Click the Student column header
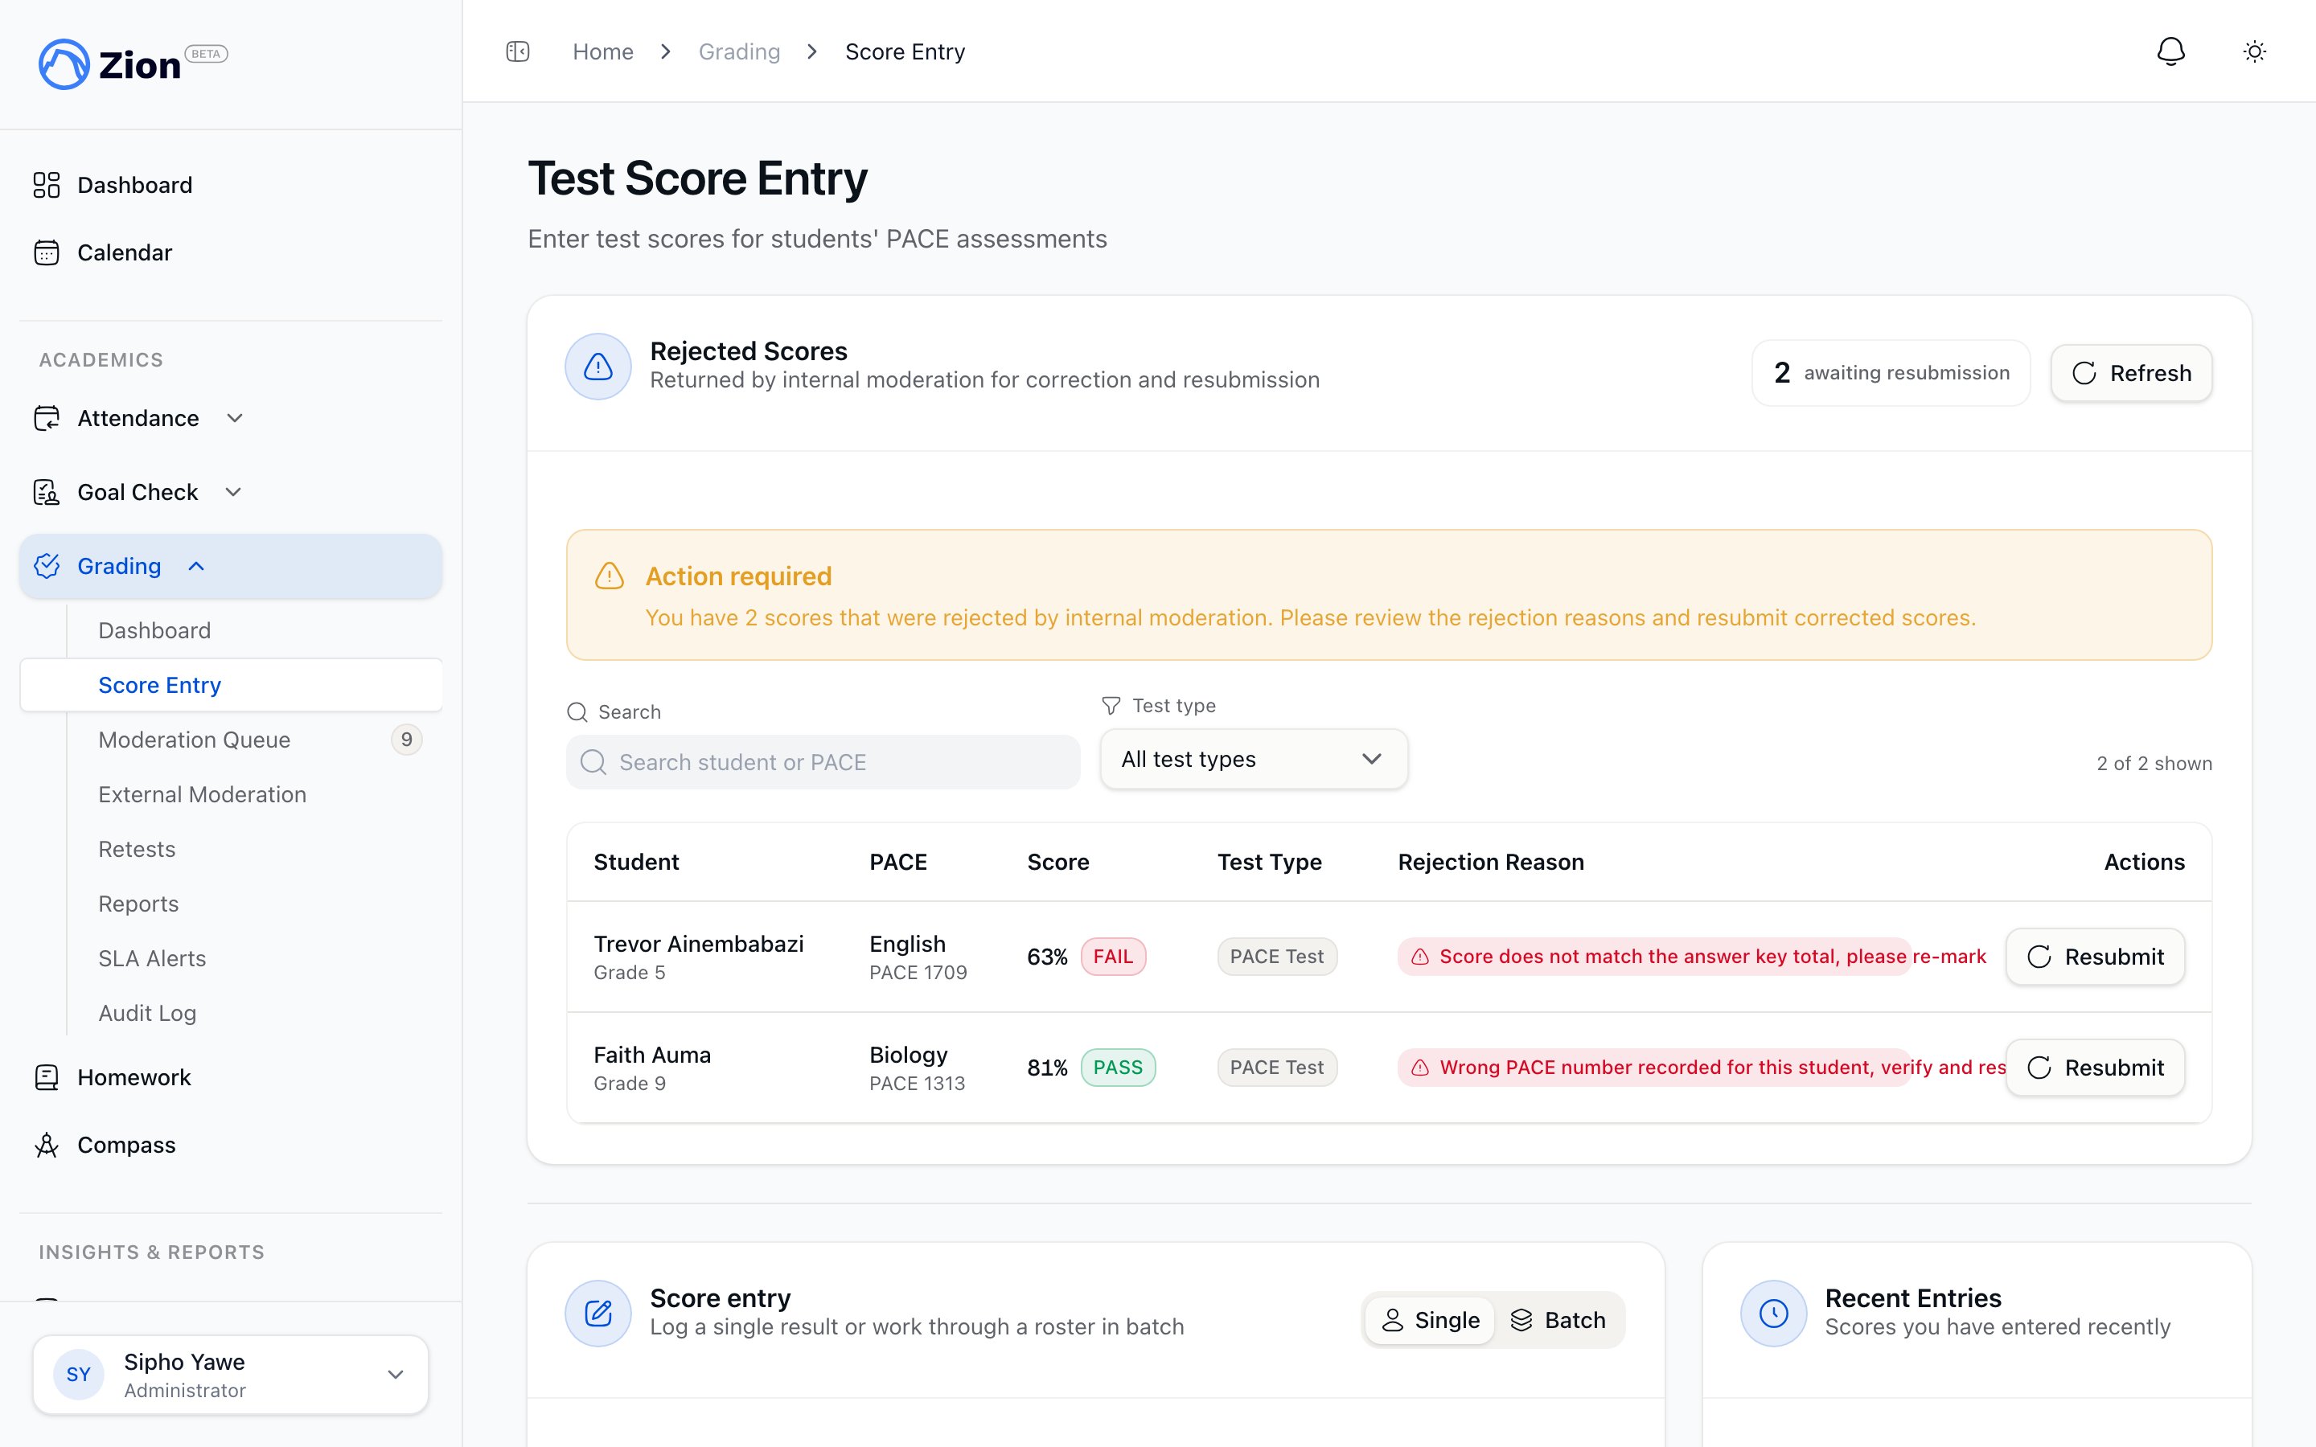The image size is (2316, 1447). [x=635, y=861]
